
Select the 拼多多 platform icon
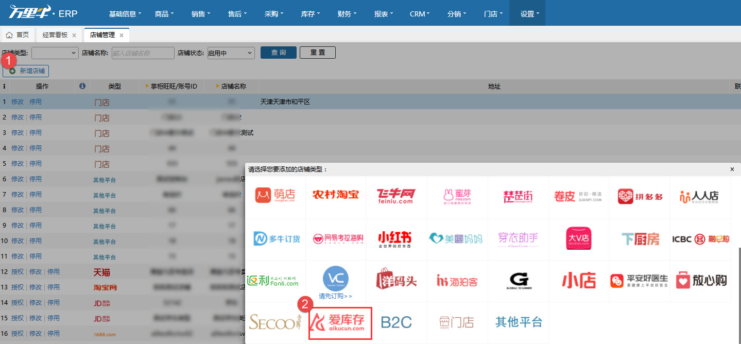[x=640, y=197]
